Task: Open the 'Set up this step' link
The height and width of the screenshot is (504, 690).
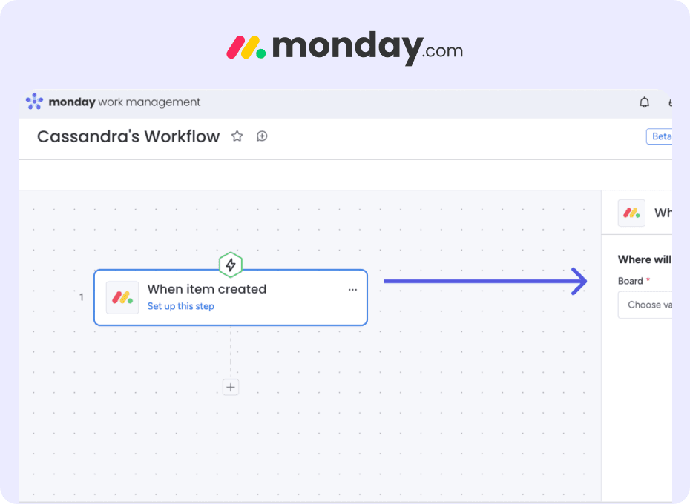Action: coord(180,306)
